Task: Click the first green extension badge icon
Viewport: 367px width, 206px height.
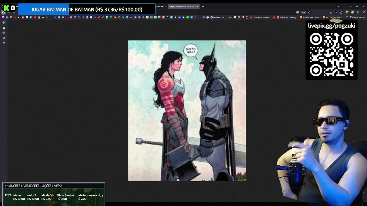Action: pyautogui.click(x=347, y=12)
